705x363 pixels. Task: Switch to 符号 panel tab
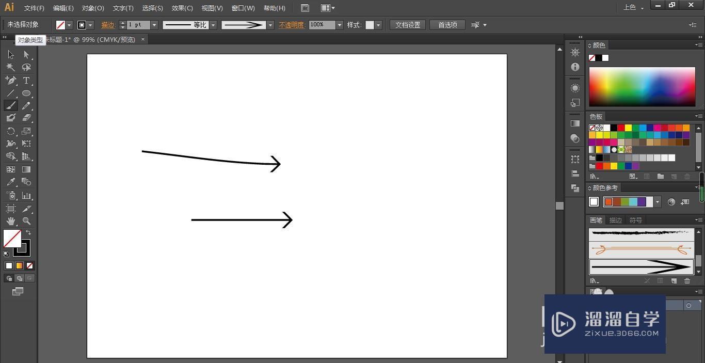635,220
